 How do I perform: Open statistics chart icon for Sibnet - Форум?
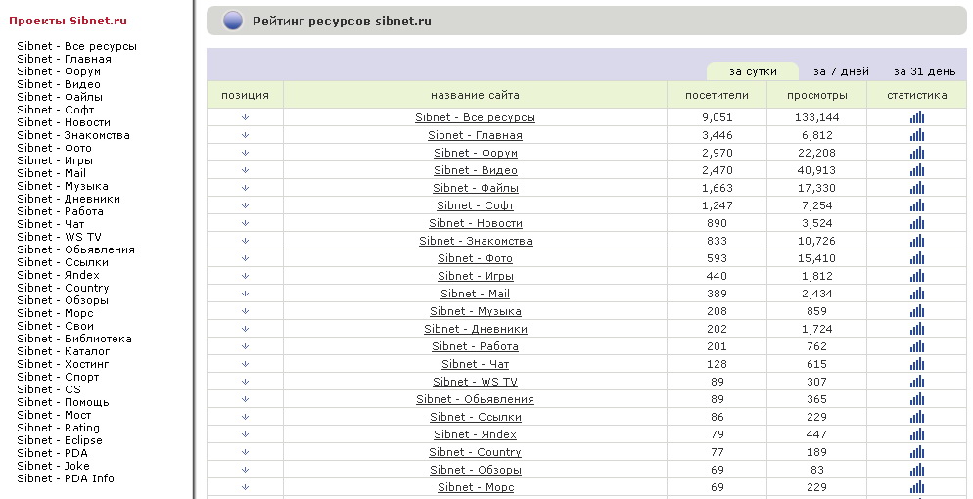917,153
